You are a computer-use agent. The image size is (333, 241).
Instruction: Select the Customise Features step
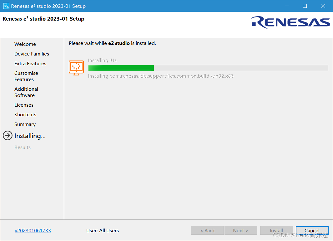[26, 76]
